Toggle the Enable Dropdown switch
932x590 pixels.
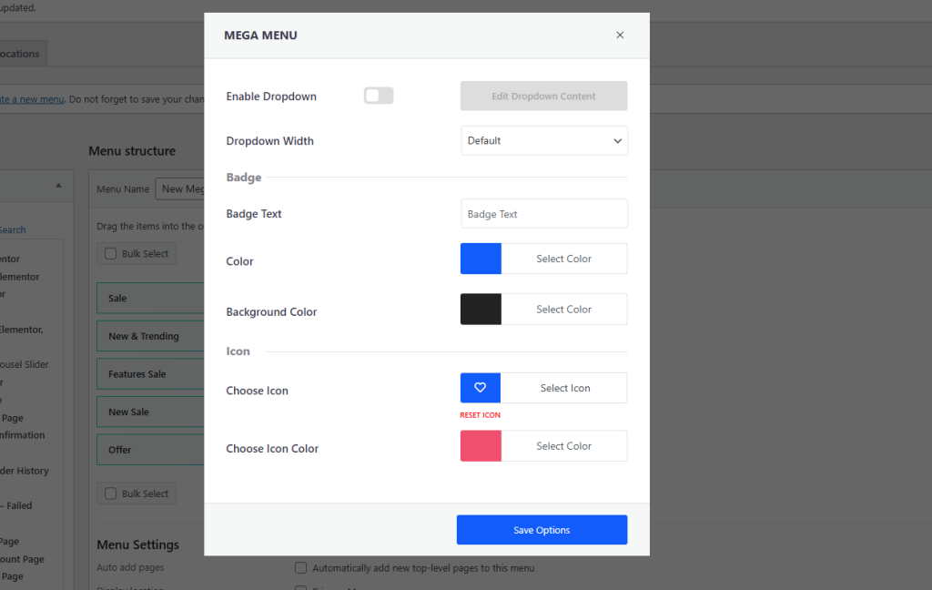coord(379,96)
